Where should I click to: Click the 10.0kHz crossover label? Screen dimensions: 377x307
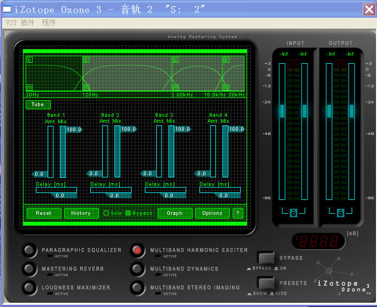pyautogui.click(x=215, y=95)
